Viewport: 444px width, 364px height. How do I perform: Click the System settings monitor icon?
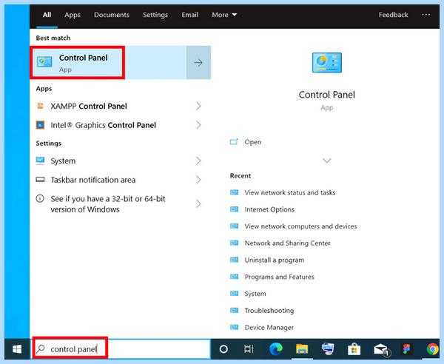pos(40,161)
